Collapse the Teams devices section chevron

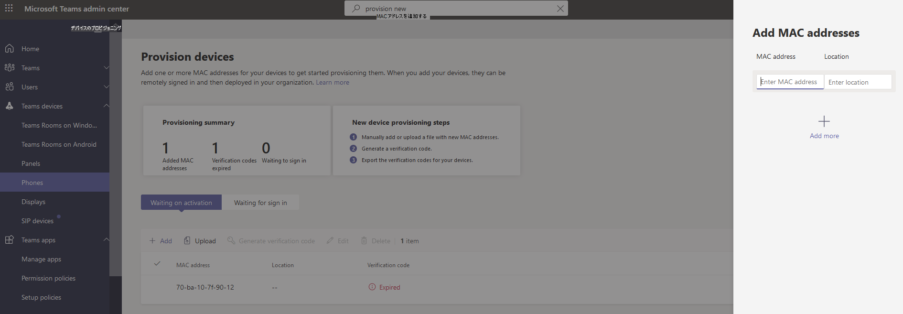point(106,106)
